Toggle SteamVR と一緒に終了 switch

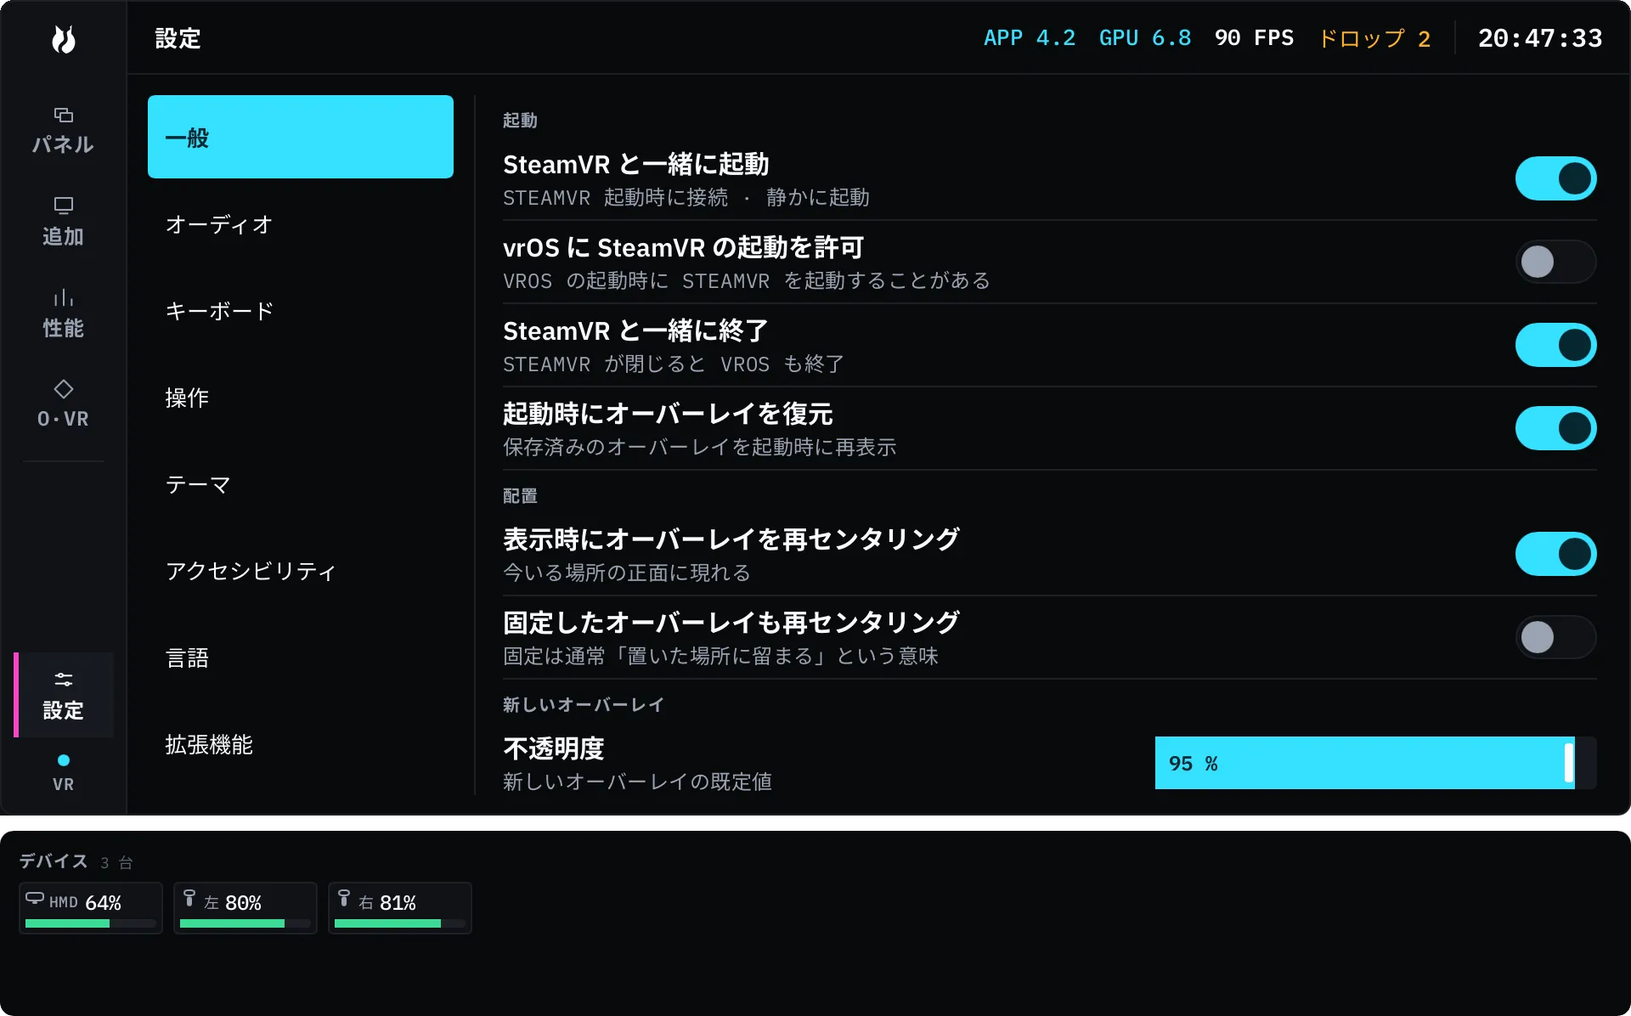pyautogui.click(x=1555, y=345)
